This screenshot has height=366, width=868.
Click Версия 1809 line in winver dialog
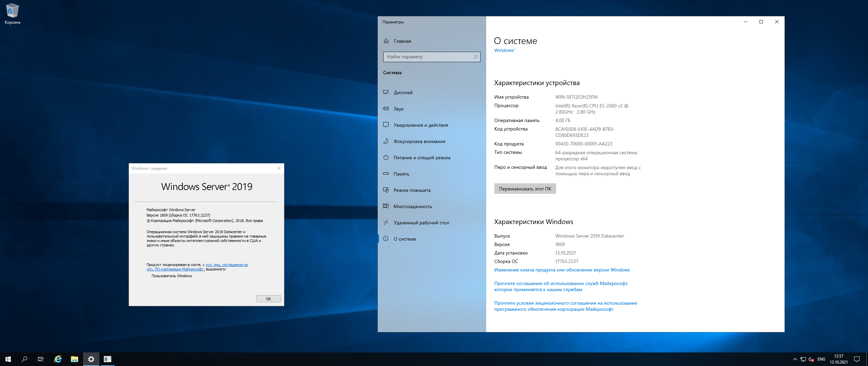pos(178,215)
